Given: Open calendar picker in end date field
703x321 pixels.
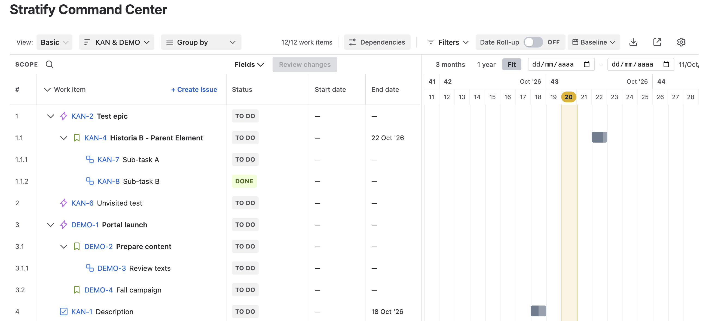Looking at the screenshot, I should [x=666, y=64].
